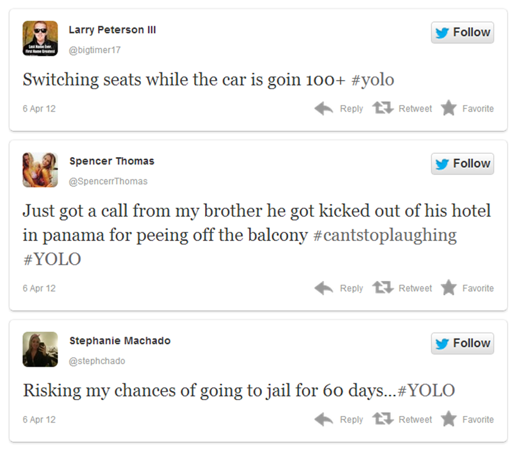Open the @stephchado handle link
Screen dimensions: 517x450
(x=97, y=361)
